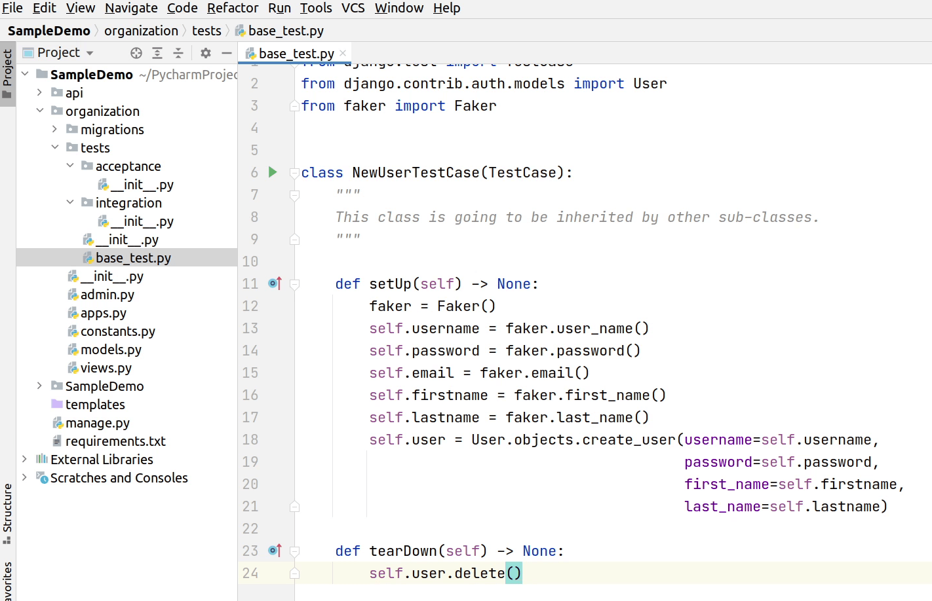Open the Refactor menu

click(x=233, y=8)
